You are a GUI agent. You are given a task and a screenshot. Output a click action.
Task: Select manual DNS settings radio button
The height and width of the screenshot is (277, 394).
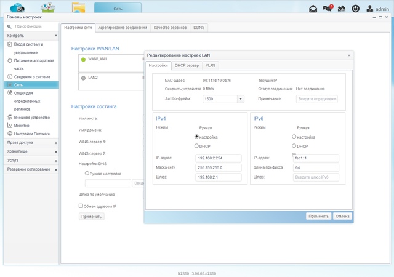(x=87, y=173)
